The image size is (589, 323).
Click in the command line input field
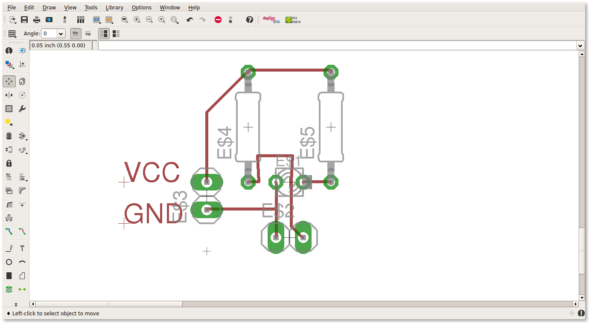[x=337, y=46]
